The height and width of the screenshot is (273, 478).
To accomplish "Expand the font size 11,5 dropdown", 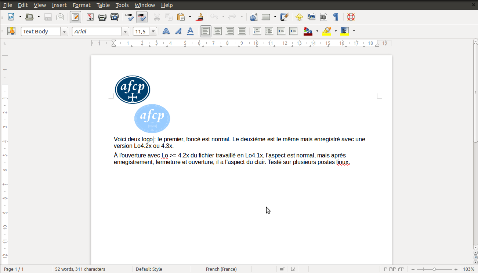I will [153, 32].
